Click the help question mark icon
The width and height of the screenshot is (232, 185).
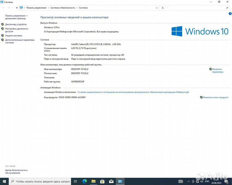click(230, 14)
